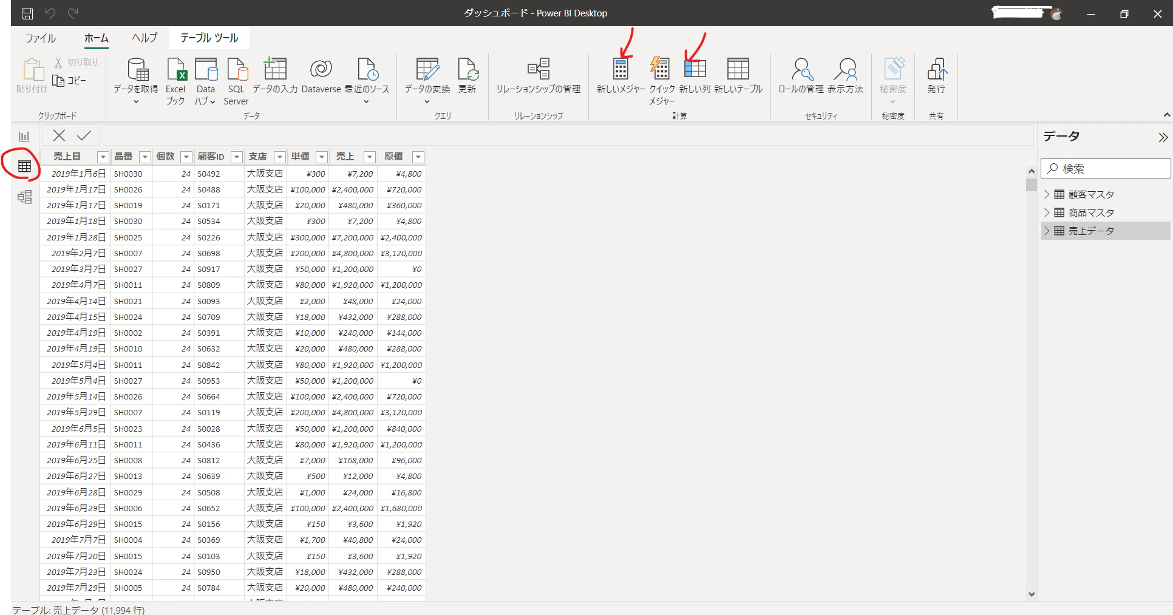Open the 支店 column filter dropdown
1173x615 pixels.
pyautogui.click(x=280, y=157)
